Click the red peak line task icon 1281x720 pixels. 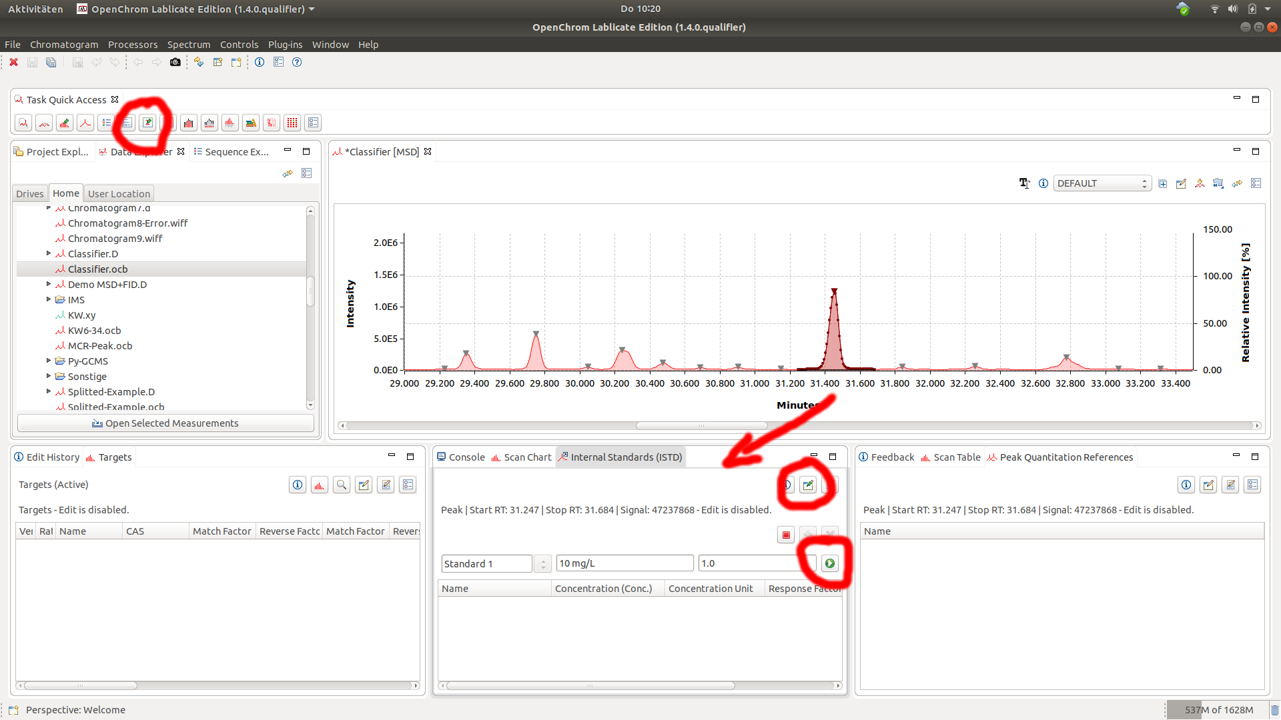coord(85,123)
